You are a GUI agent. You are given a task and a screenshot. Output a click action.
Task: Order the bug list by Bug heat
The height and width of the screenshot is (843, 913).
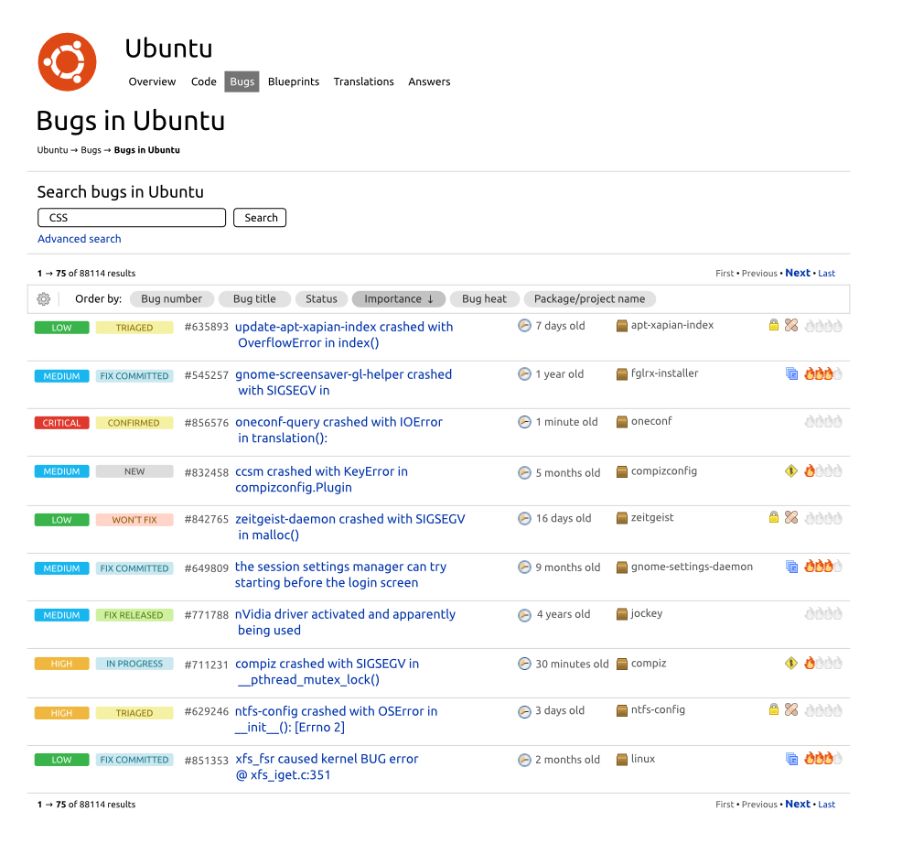[484, 299]
